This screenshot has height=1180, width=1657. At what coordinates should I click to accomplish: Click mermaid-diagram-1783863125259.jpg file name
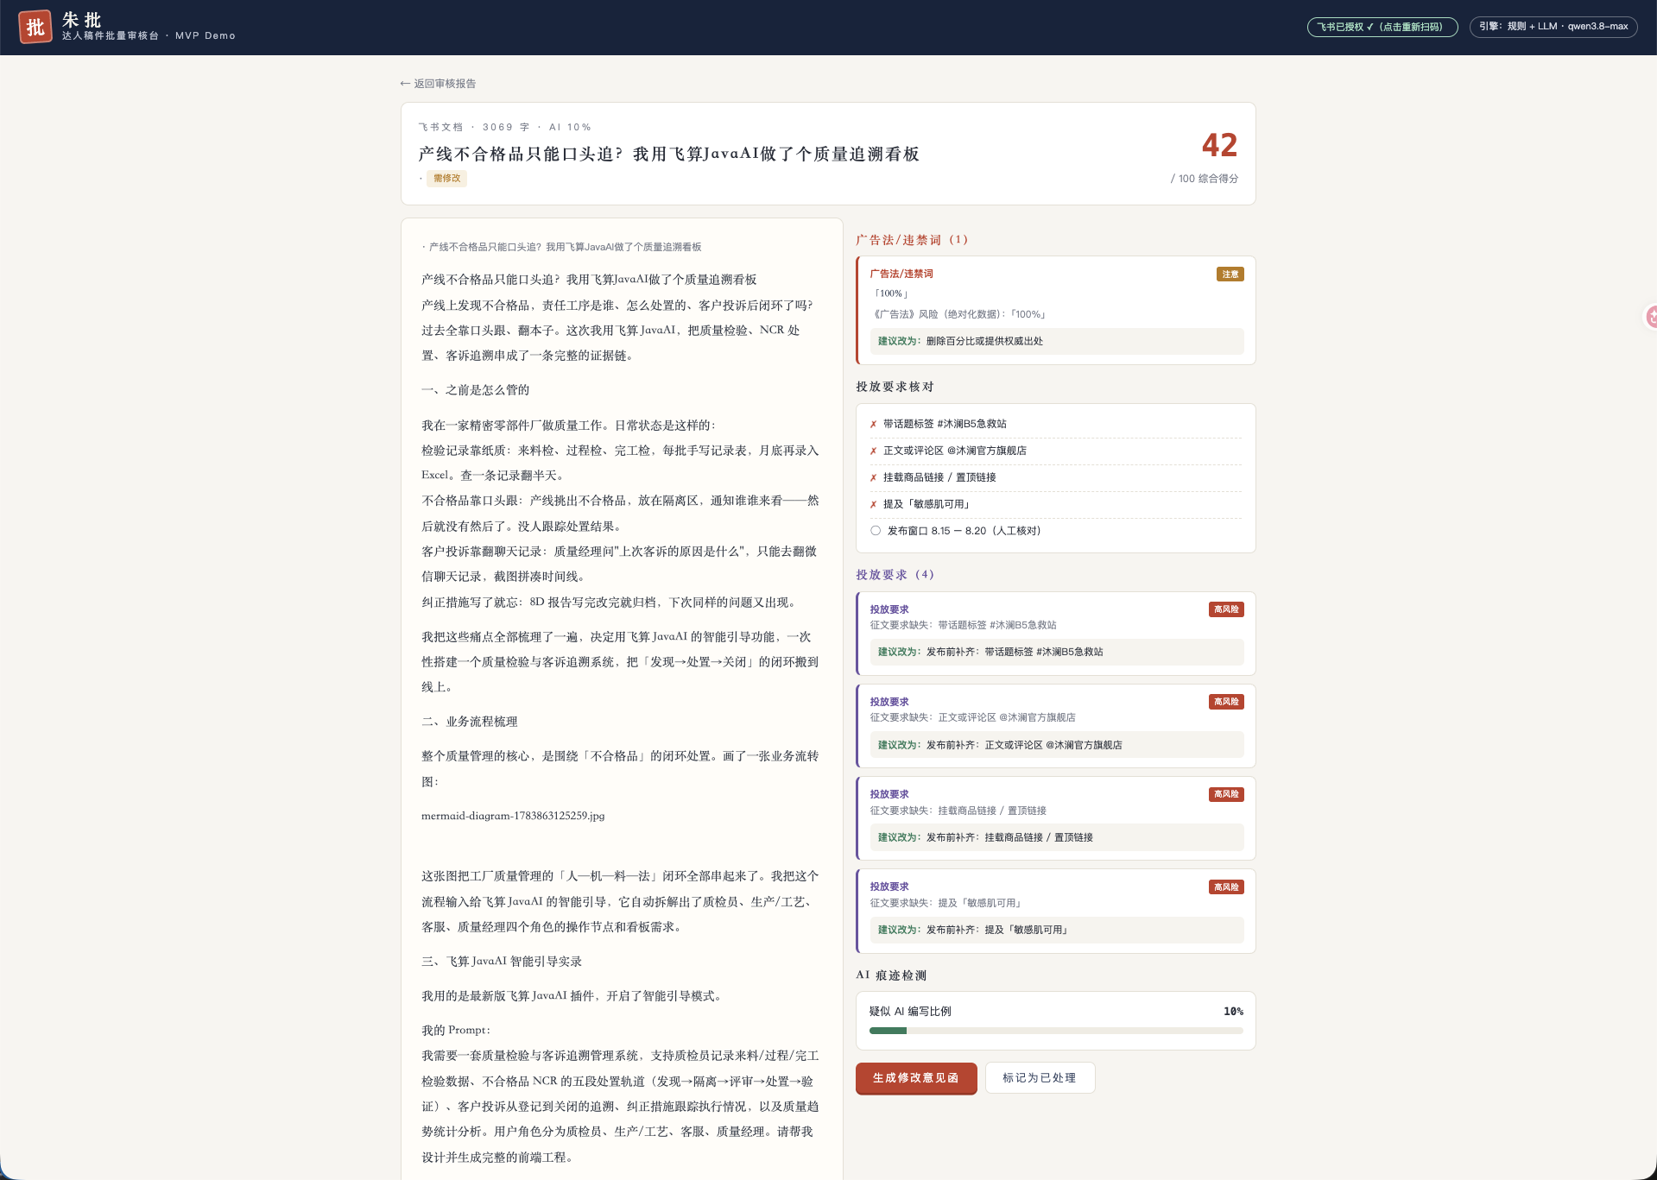pos(513,816)
